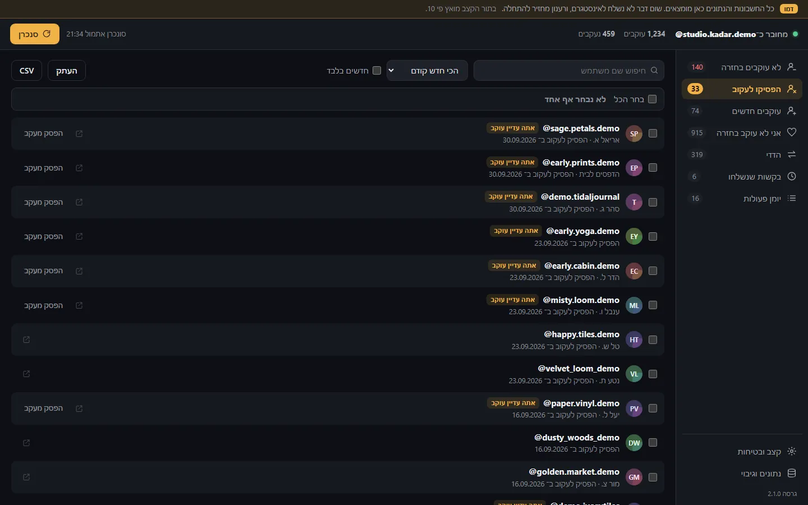The width and height of the screenshot is (808, 505).
Task: Click the PV avatar of @paper.vinyl.demo
Action: [634, 408]
